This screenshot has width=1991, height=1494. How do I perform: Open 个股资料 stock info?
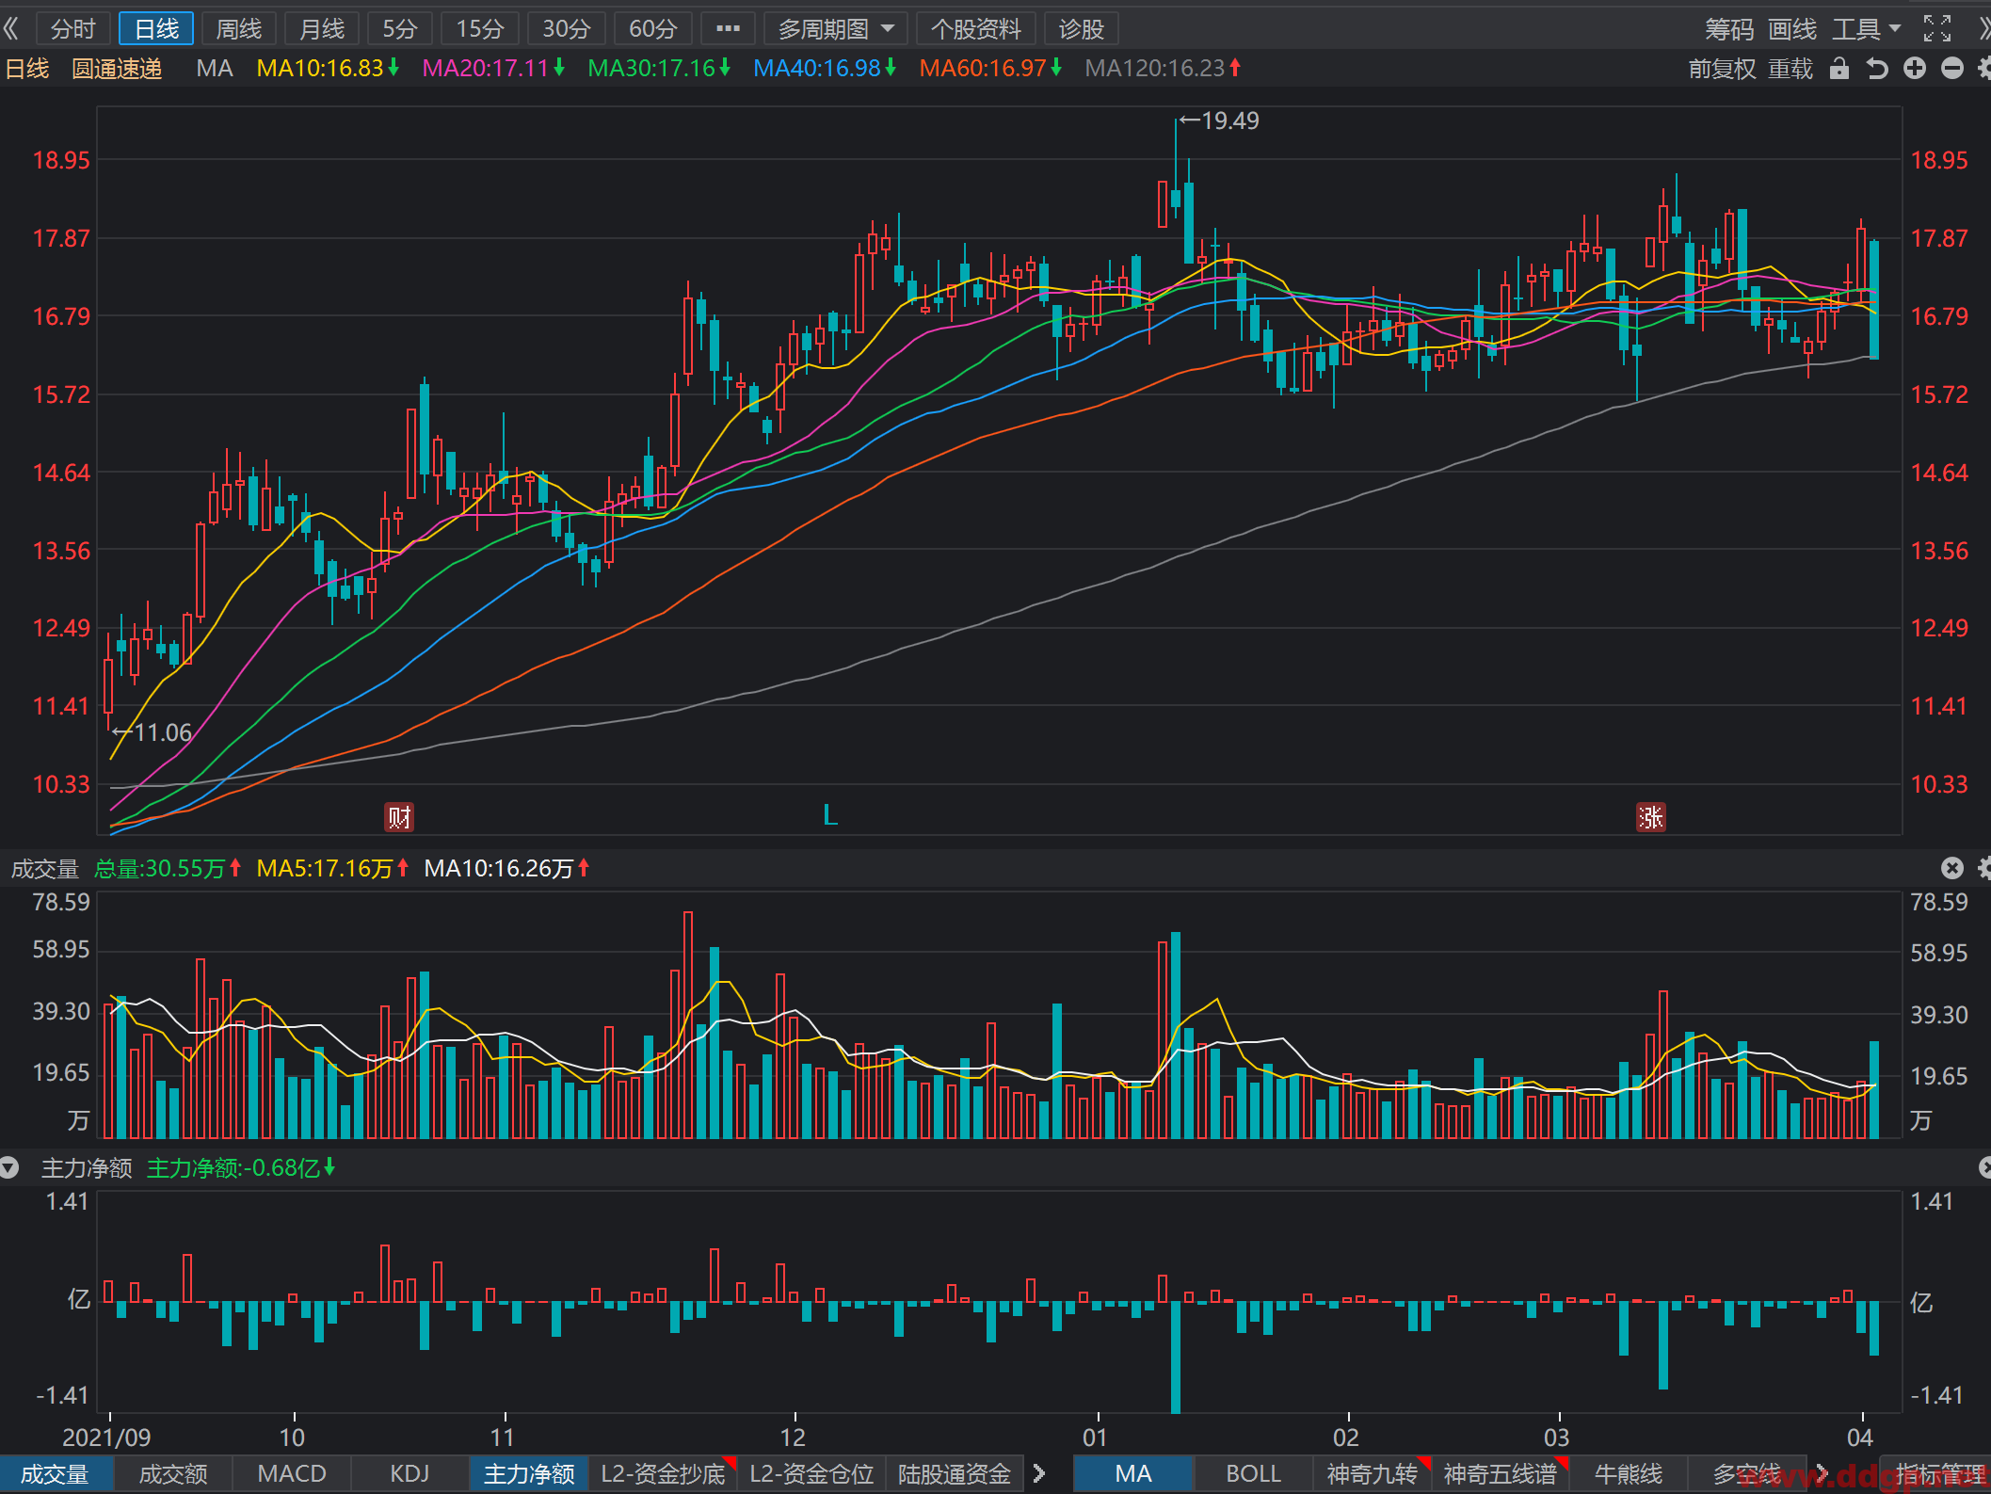975,29
